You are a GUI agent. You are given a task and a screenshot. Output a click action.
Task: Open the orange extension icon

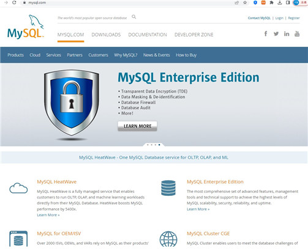263,2
